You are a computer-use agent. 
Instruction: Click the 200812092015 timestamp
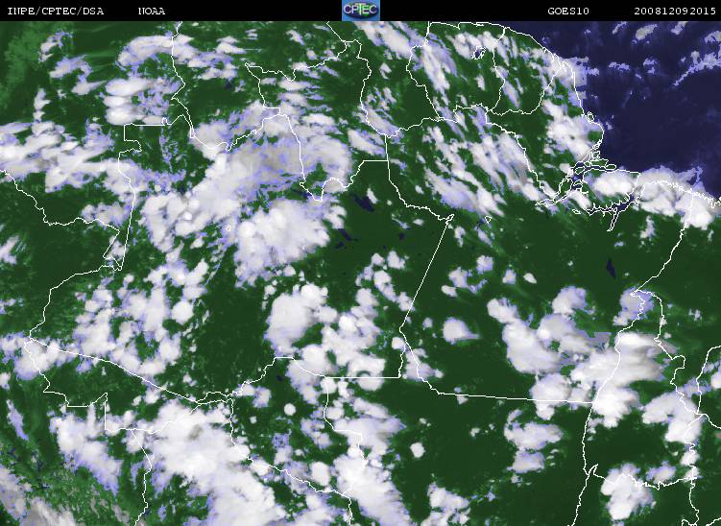pos(675,11)
